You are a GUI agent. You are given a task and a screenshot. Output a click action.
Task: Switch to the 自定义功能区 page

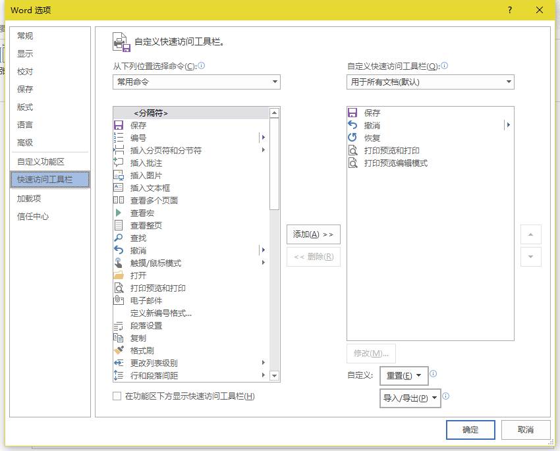40,160
